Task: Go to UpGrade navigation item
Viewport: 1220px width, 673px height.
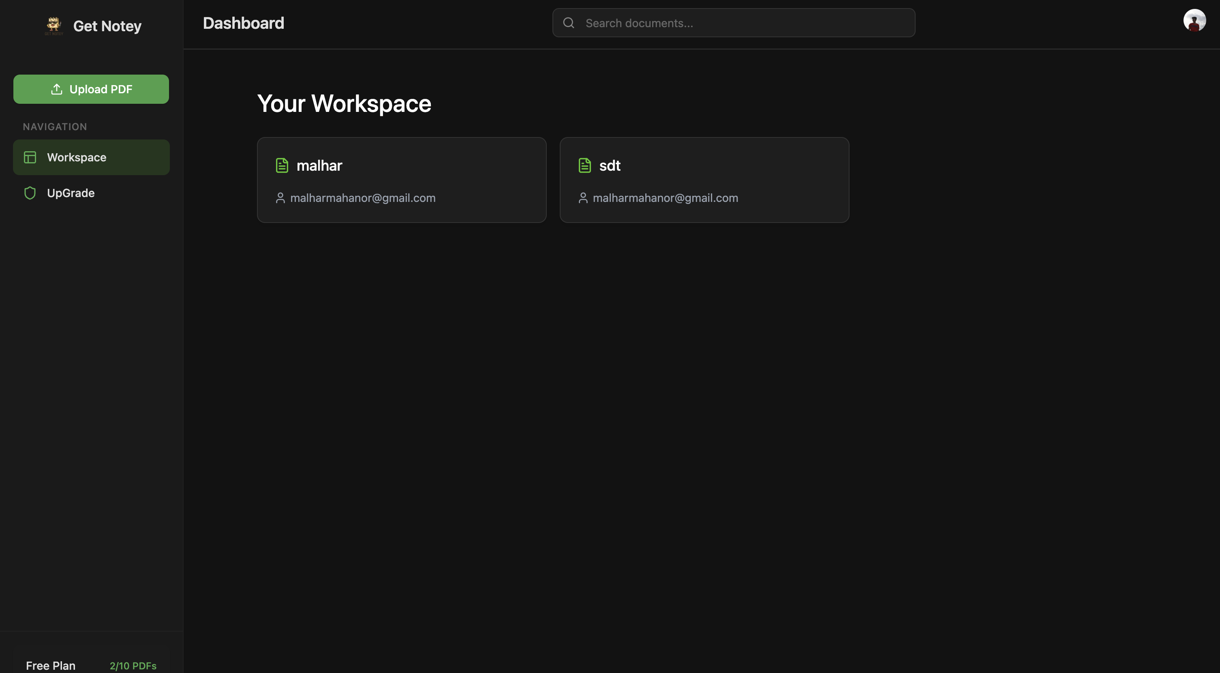Action: (x=71, y=193)
